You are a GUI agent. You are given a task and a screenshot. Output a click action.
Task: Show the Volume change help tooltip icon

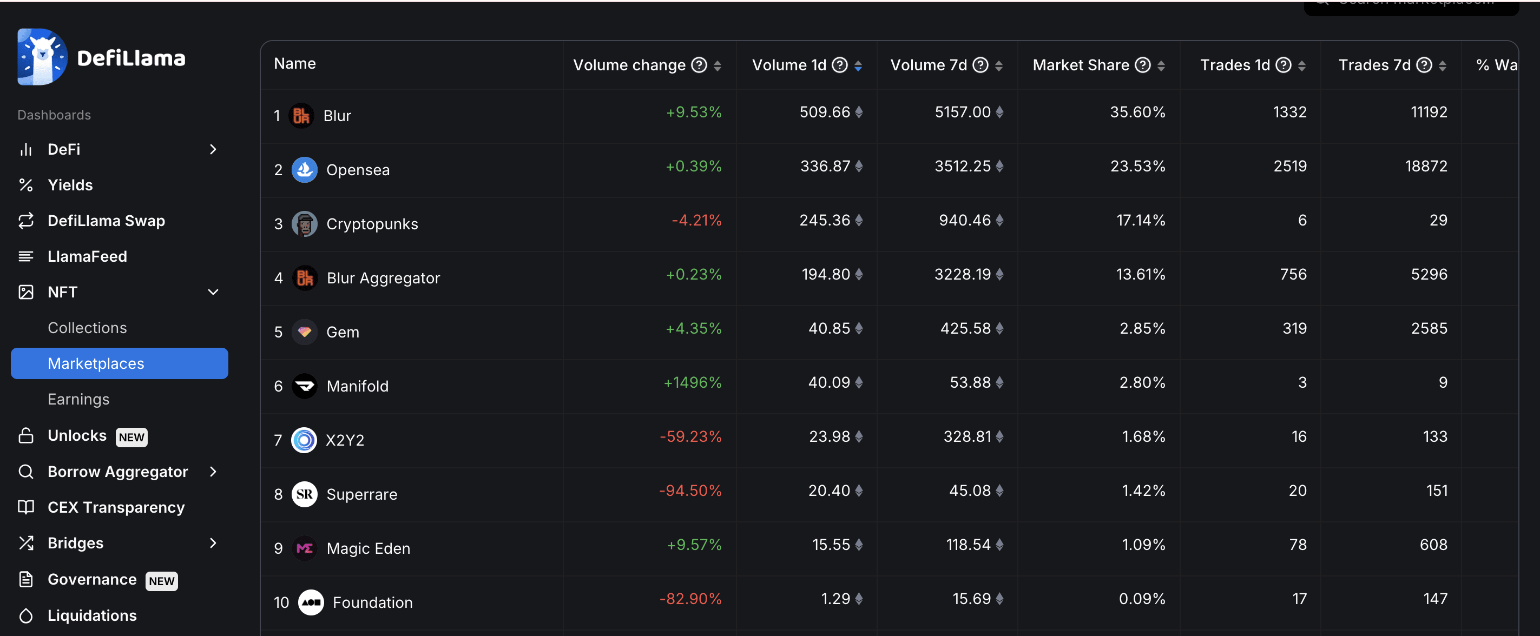point(699,64)
